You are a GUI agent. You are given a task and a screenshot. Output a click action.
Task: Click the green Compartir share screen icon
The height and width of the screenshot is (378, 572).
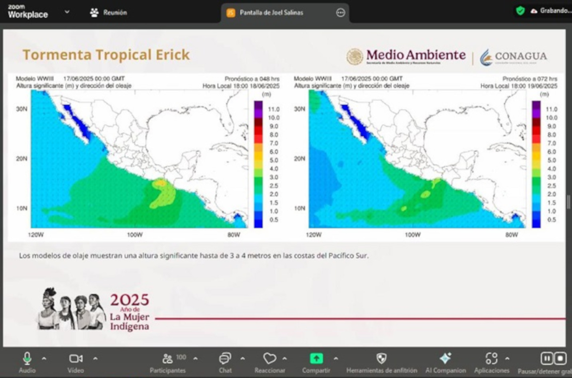coord(316,358)
